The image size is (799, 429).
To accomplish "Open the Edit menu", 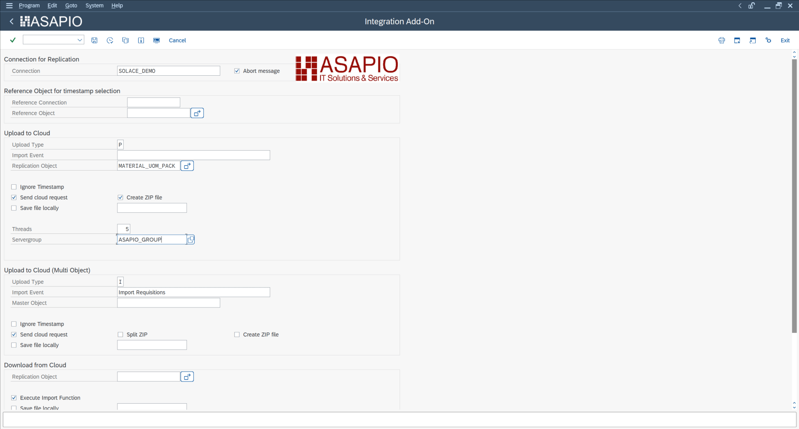I will pyautogui.click(x=52, y=5).
